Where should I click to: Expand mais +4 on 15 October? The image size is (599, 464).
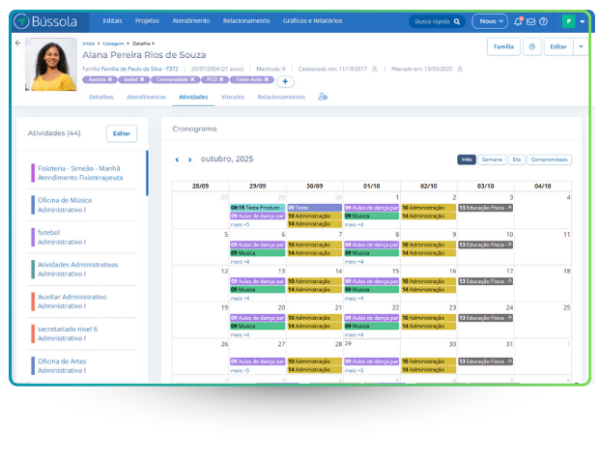coord(355,299)
